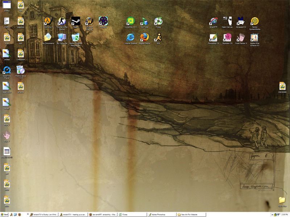Click the kalli JPG file

coord(21,5)
